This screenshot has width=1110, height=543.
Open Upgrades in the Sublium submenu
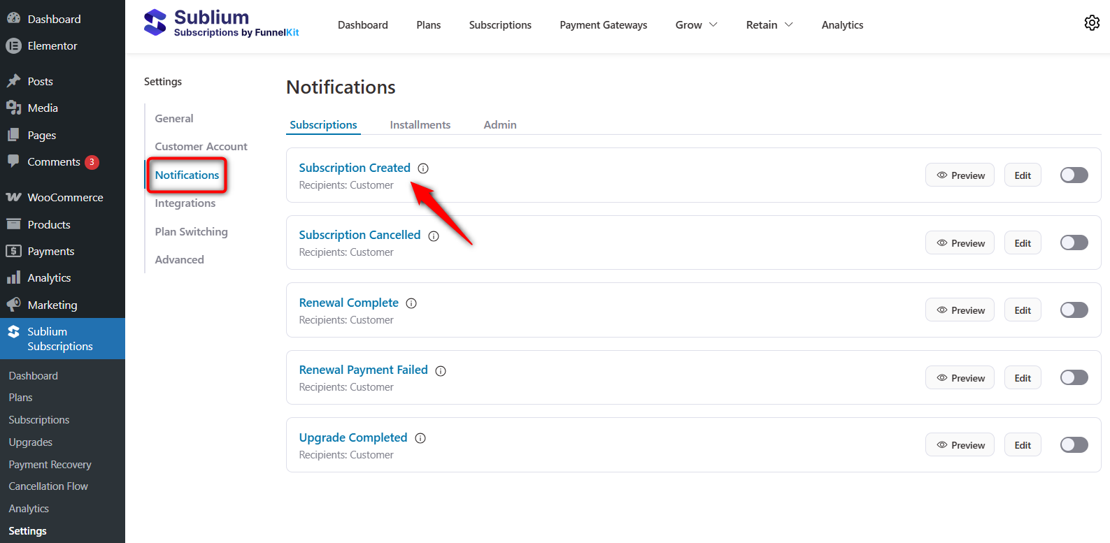point(31,442)
